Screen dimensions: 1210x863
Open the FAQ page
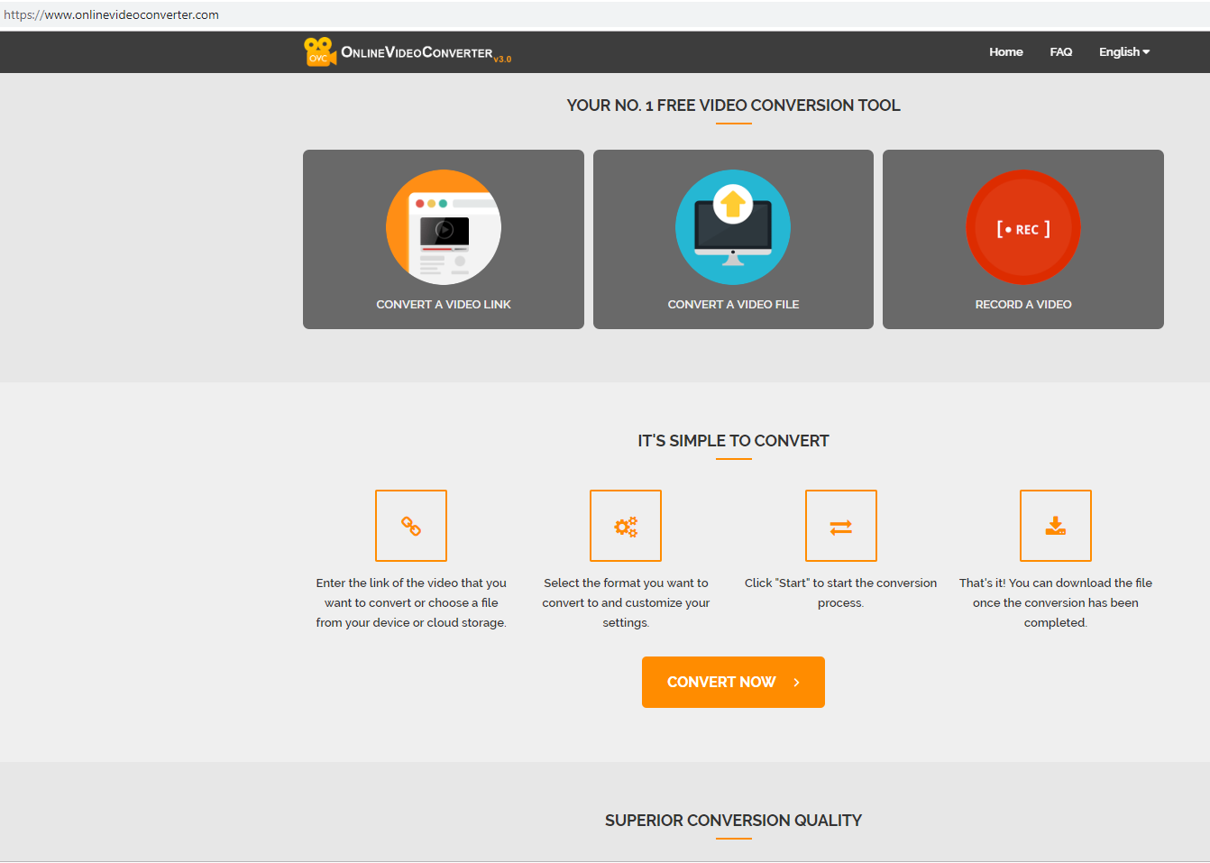1060,51
